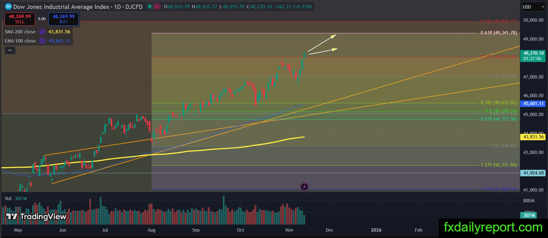Click the 43,000.00 price axis label
Screen dimensions: 548x238
[x=533, y=152]
